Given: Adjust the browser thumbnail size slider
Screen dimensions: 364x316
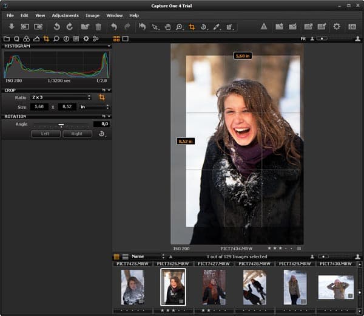Looking at the screenshot, I should (323, 256).
